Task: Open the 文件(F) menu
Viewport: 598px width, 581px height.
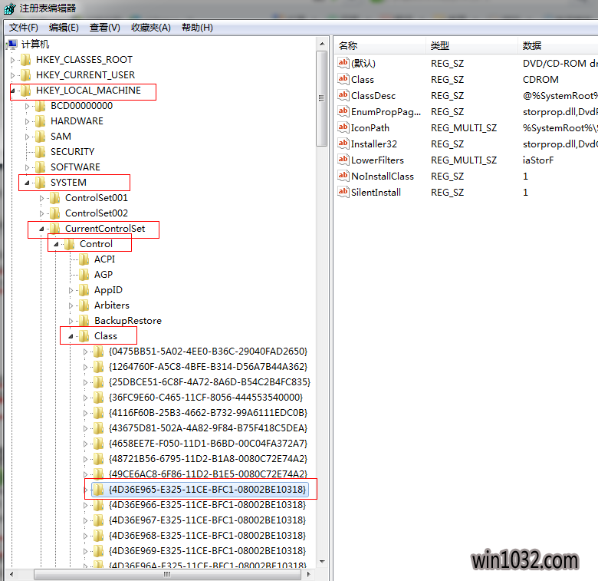Action: (23, 28)
